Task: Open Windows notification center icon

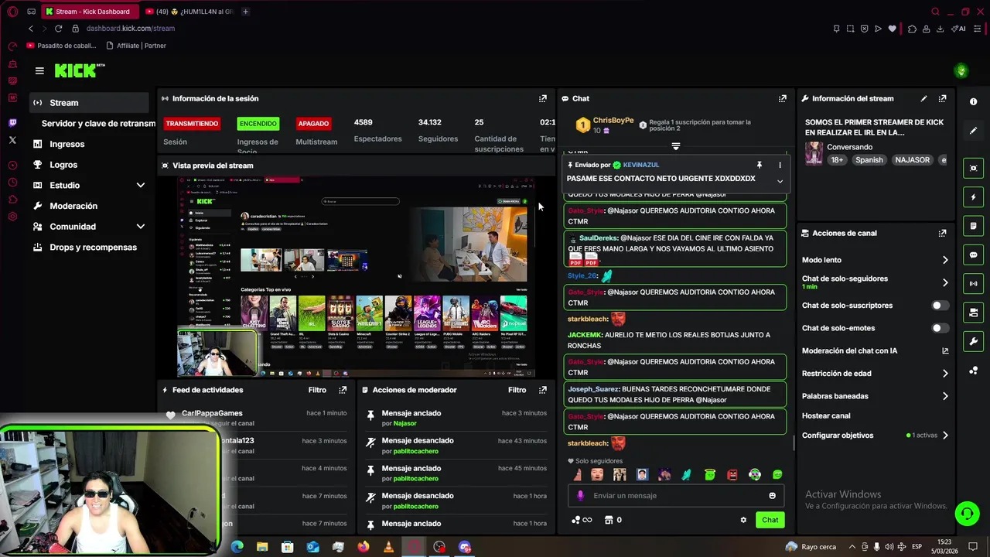Action: (973, 547)
